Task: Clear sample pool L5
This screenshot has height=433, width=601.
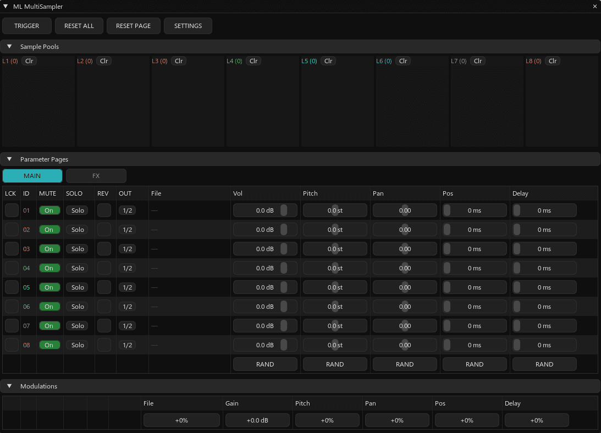Action: (328, 61)
